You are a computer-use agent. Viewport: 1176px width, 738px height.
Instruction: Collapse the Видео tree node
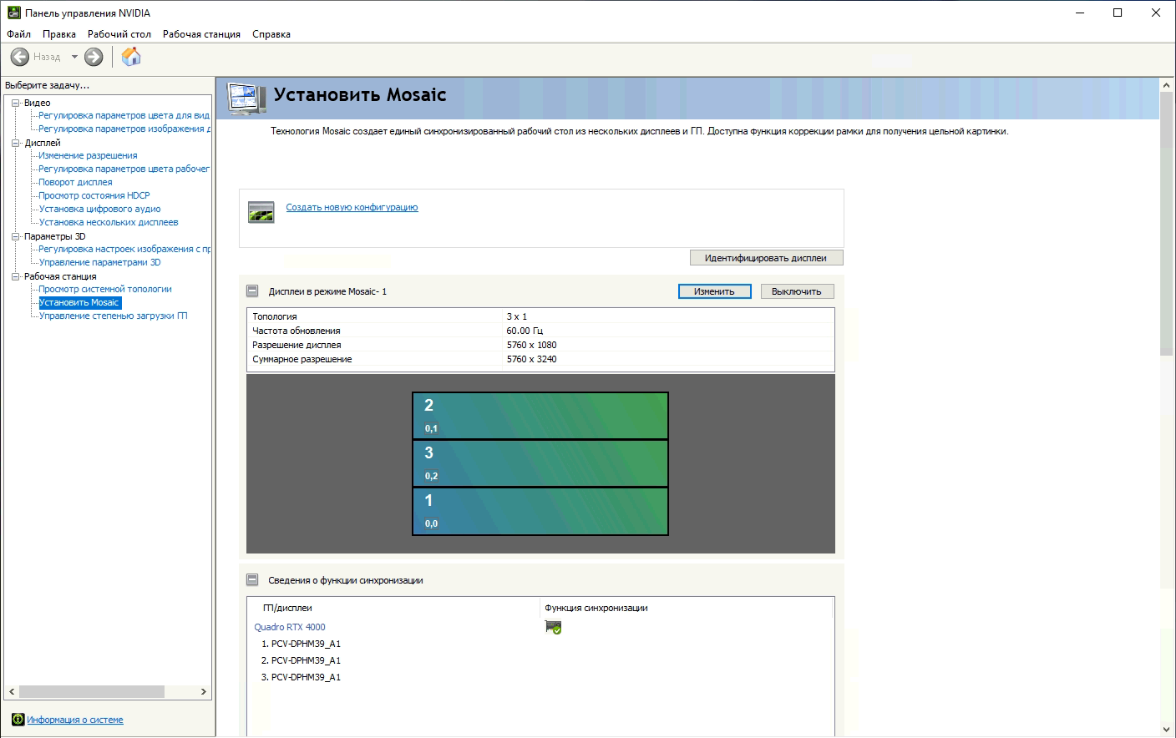[15, 103]
